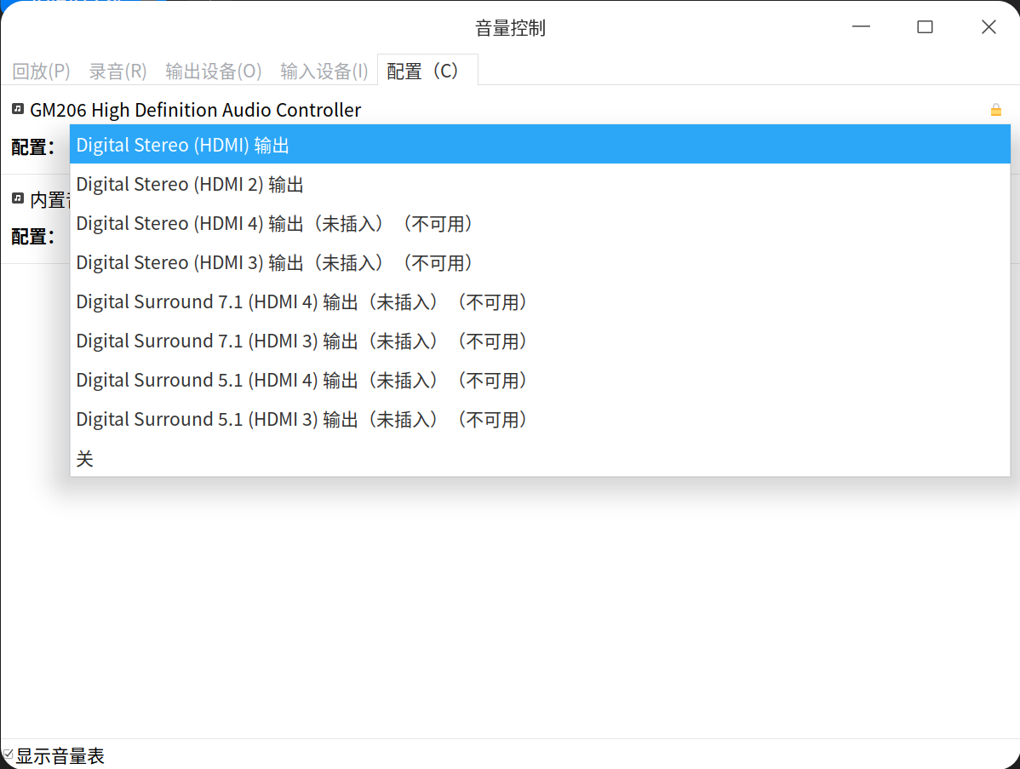Image resolution: width=1020 pixels, height=769 pixels.
Task: Pick Digital Stereo (HDMI 4) 输出 unavailable entry
Action: 540,223
